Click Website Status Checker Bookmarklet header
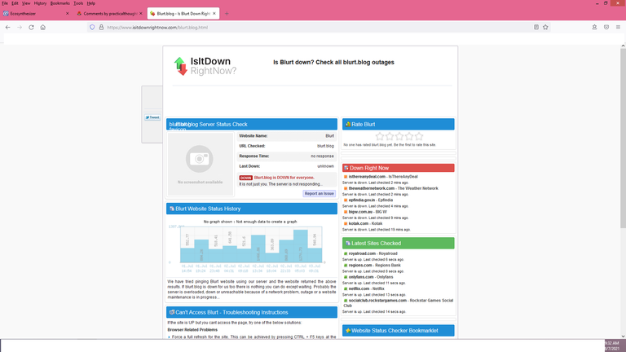 pyautogui.click(x=398, y=331)
